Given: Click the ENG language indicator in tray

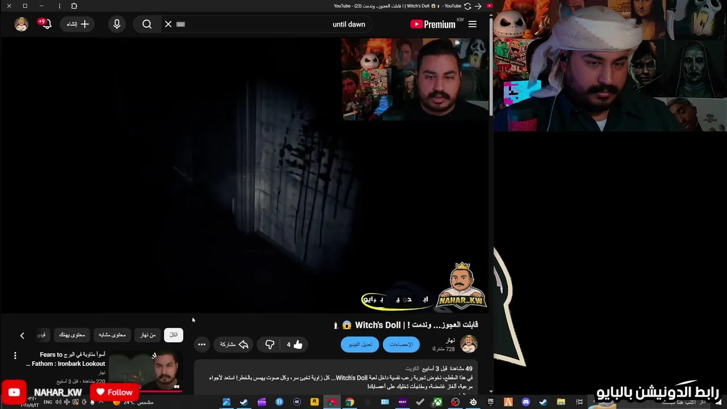Looking at the screenshot, I should 48,402.
